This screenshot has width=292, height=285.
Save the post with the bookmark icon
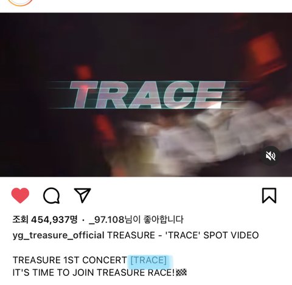point(269,196)
